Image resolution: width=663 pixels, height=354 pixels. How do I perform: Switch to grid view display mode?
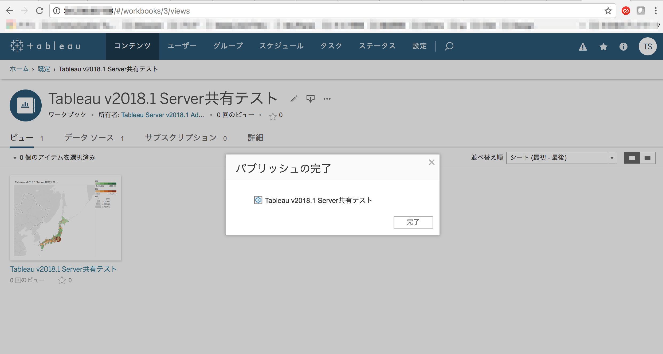631,158
